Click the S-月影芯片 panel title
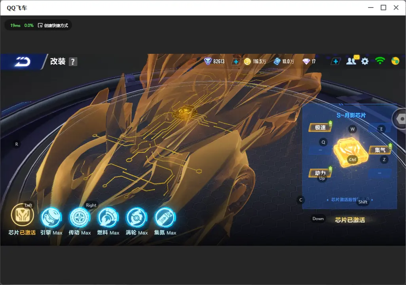The image size is (406, 285). point(351,115)
